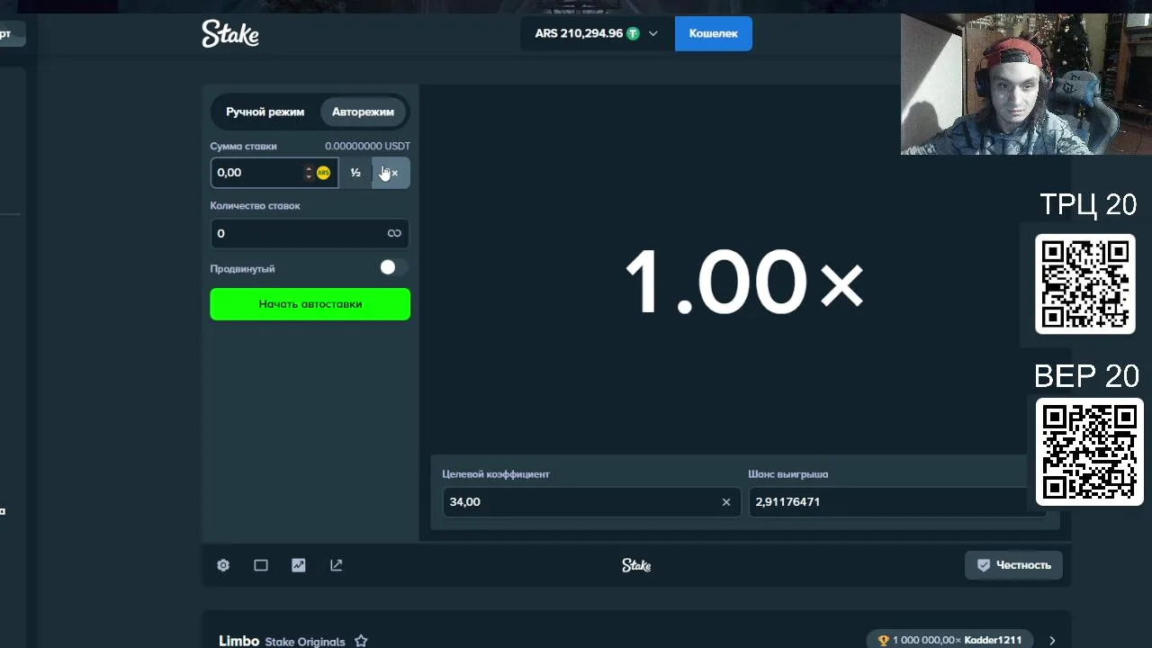Toggle theatre mode rectangle icon

coord(261,565)
